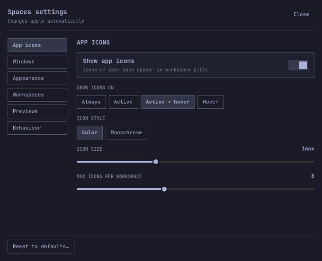Click the Show app icons setting title
Screen dimensions: 322x261
point(108,61)
